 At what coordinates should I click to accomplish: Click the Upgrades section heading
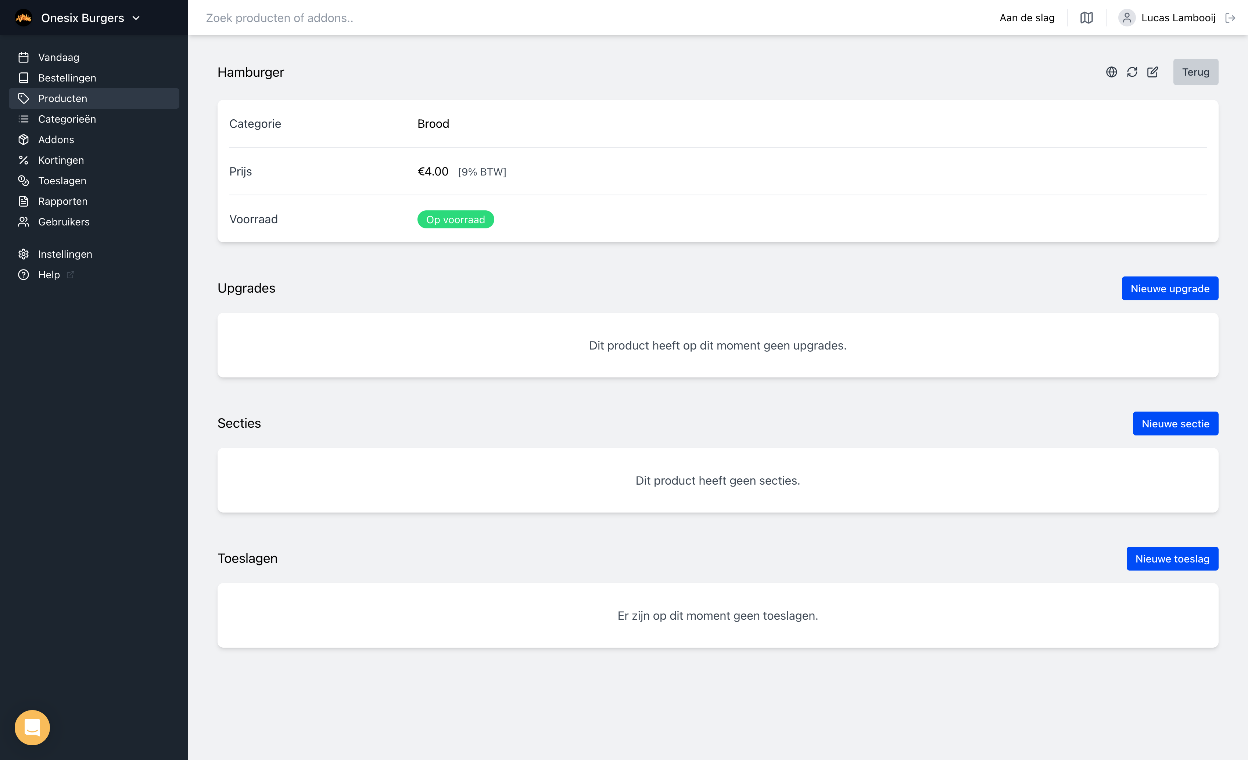[246, 288]
